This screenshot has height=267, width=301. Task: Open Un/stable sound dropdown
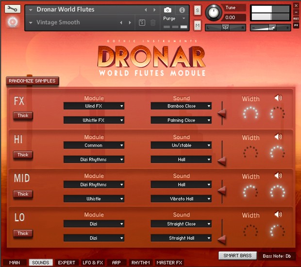pyautogui.click(x=181, y=145)
